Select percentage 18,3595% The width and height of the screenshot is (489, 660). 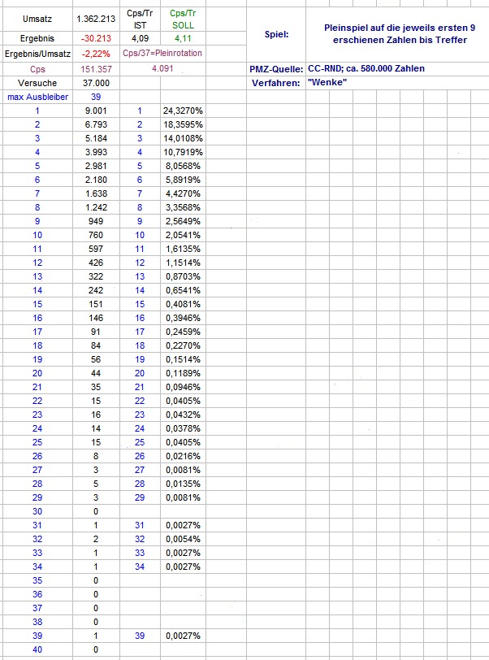click(183, 124)
